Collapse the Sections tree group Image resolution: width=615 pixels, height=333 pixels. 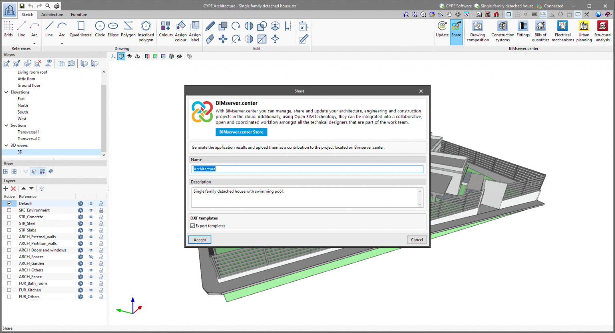pos(6,125)
